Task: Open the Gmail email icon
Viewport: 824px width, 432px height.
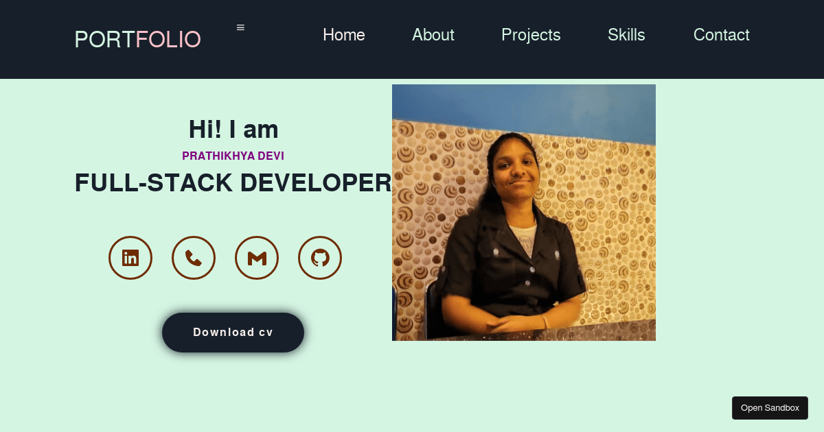Action: (x=257, y=258)
